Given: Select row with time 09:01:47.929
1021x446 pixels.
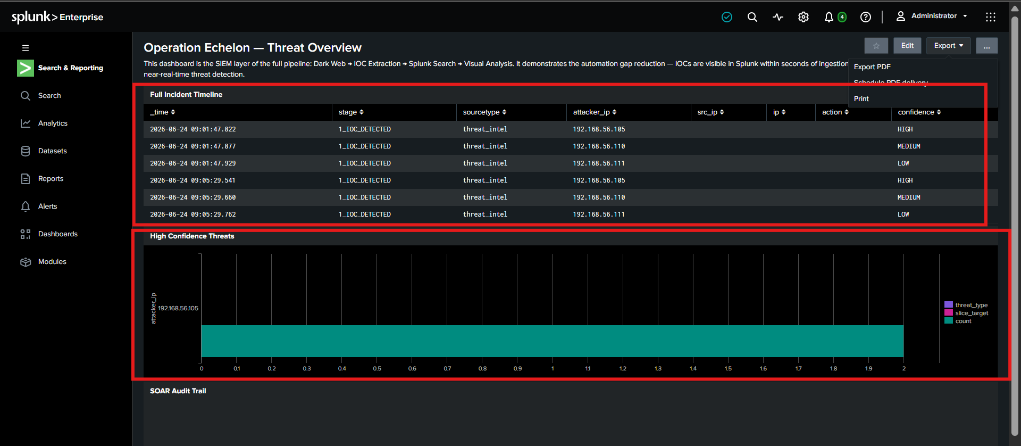Looking at the screenshot, I should [x=571, y=163].
